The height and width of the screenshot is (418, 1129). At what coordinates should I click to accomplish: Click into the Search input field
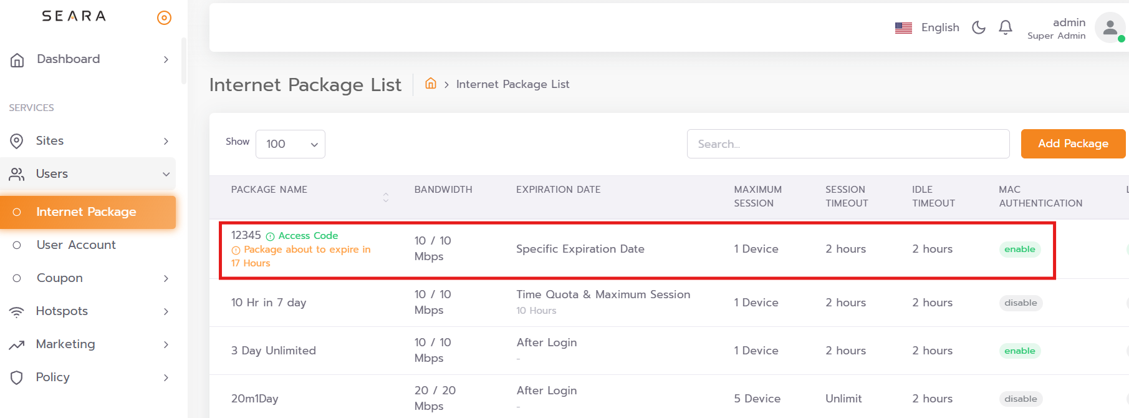click(x=848, y=144)
